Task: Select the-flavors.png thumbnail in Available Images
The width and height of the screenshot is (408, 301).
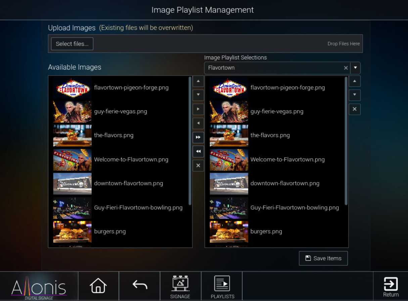Action: pos(72,135)
